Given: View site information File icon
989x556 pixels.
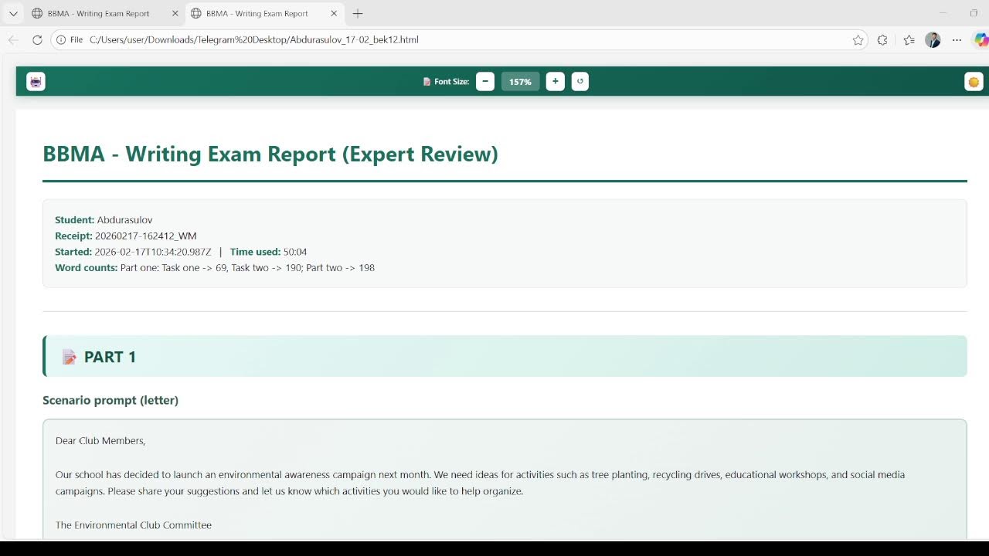Looking at the screenshot, I should coord(70,39).
